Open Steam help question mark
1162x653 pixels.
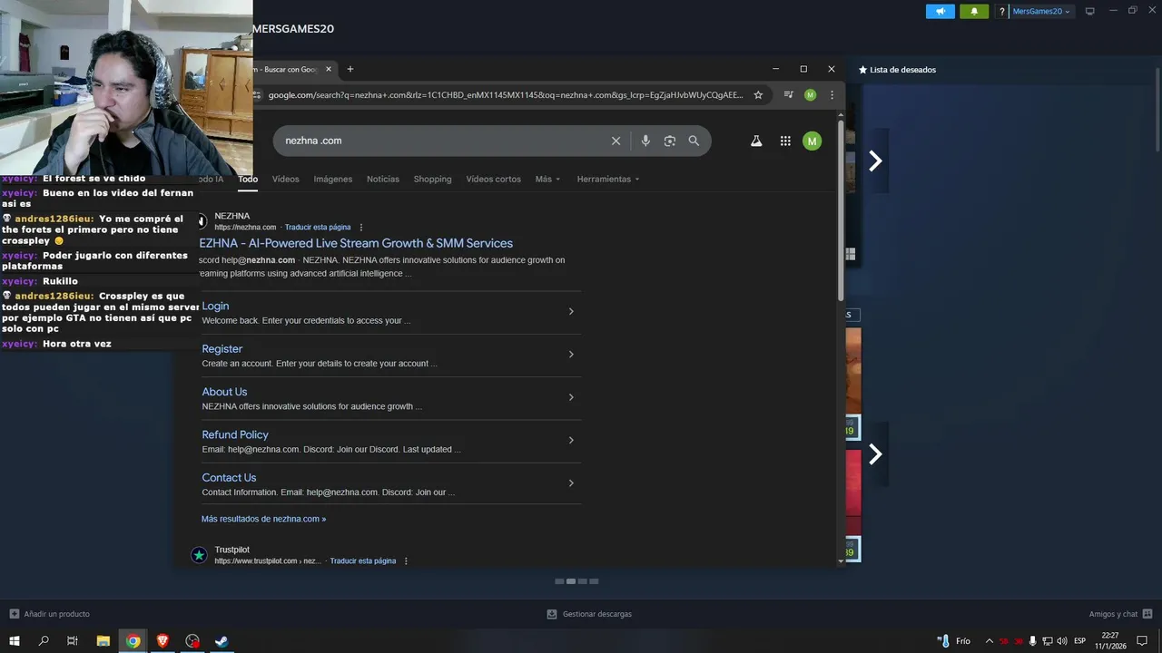[1002, 11]
